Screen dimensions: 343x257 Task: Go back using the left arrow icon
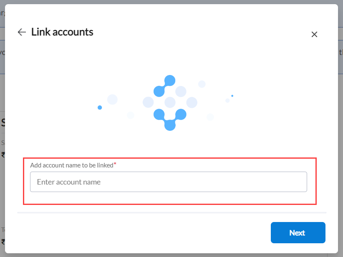click(x=22, y=32)
